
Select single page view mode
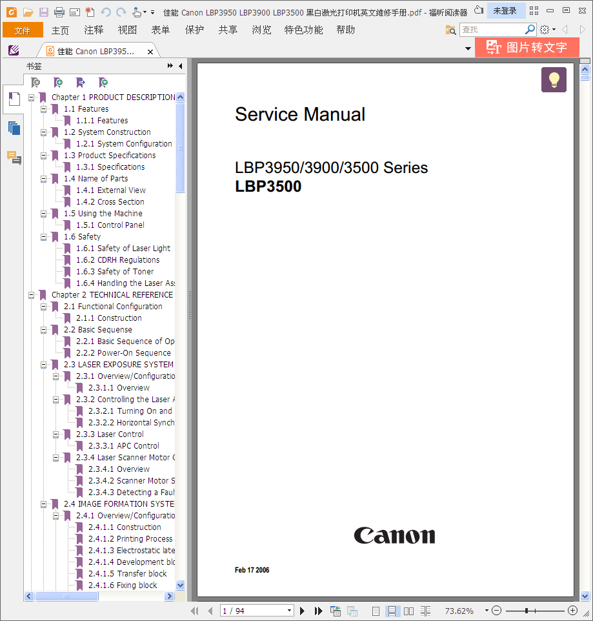click(x=376, y=611)
